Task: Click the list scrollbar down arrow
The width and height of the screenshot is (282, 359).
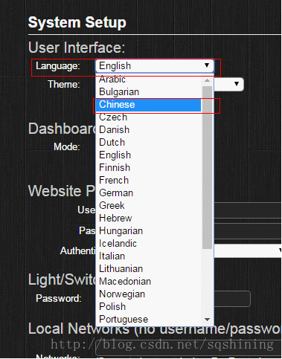Action: pos(207,320)
